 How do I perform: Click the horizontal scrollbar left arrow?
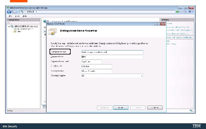45,101
